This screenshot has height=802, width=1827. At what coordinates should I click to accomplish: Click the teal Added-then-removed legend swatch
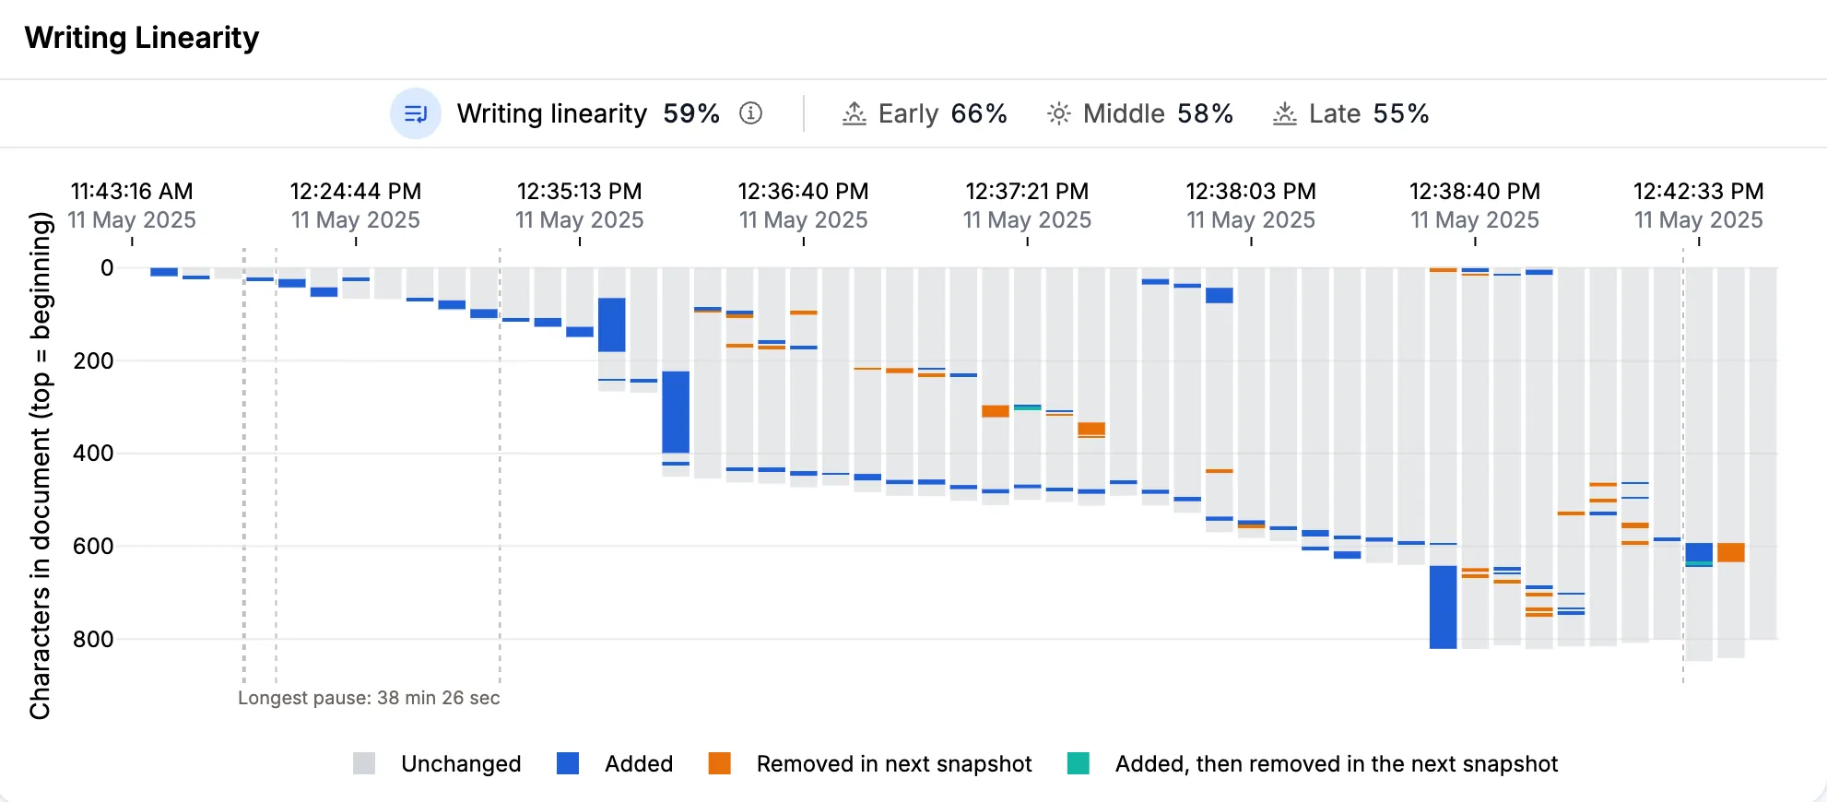pos(1079,763)
